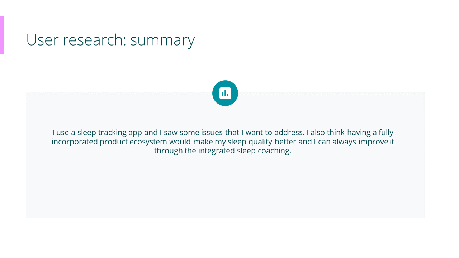Click the word "summary" in the title
This screenshot has width=459, height=258.
[162, 40]
